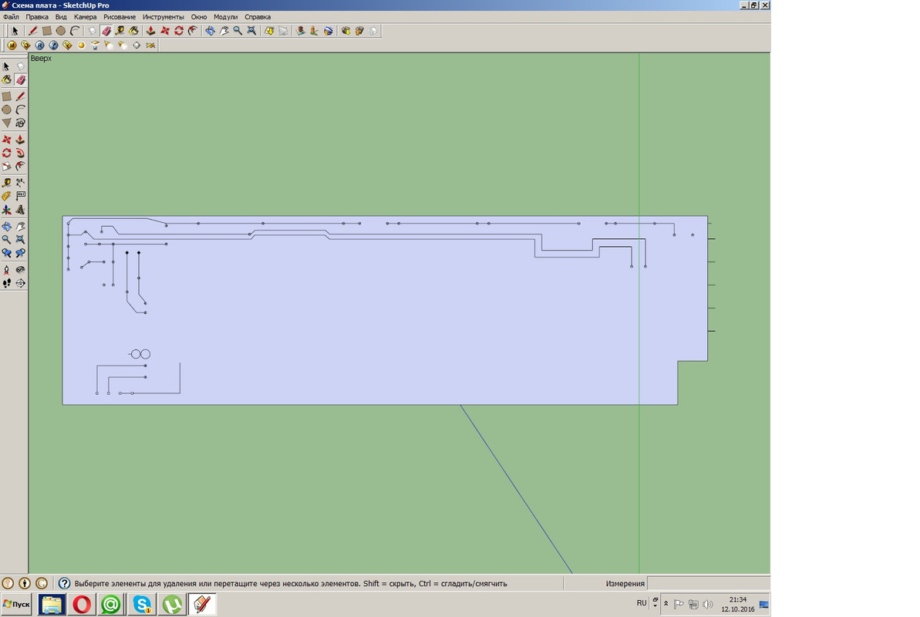
Task: Select the Circle tool in left palette
Action: (x=6, y=110)
